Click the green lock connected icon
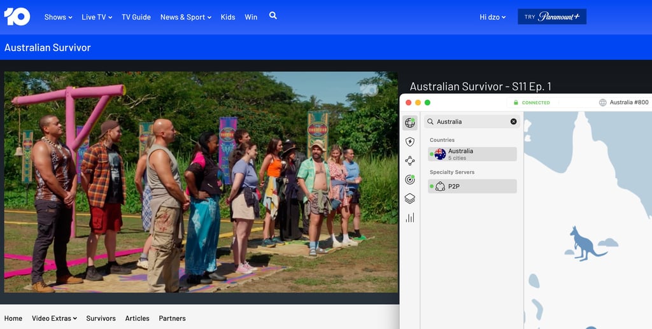 [x=516, y=102]
